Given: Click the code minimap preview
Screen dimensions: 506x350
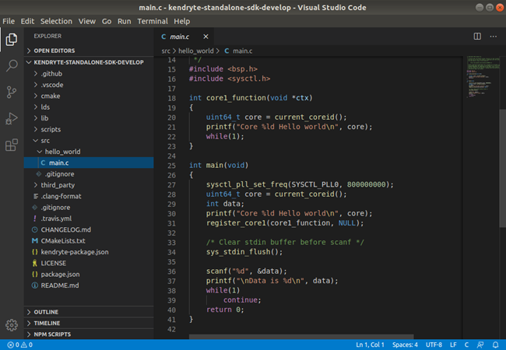Looking at the screenshot, I should [x=483, y=77].
